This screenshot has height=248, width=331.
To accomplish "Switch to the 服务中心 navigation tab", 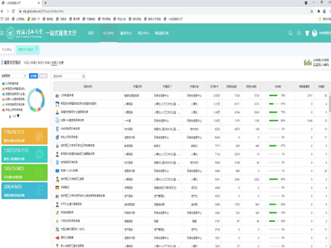I will [x=126, y=33].
